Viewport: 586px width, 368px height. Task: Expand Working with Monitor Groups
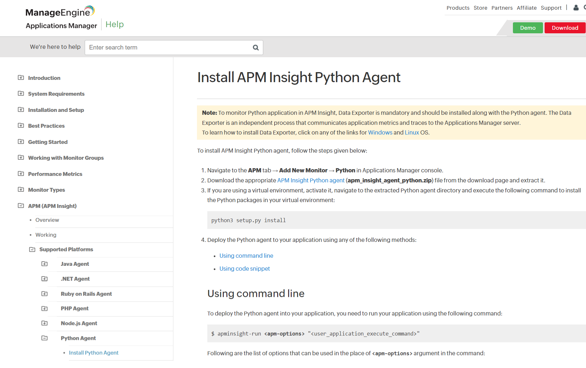[21, 157]
